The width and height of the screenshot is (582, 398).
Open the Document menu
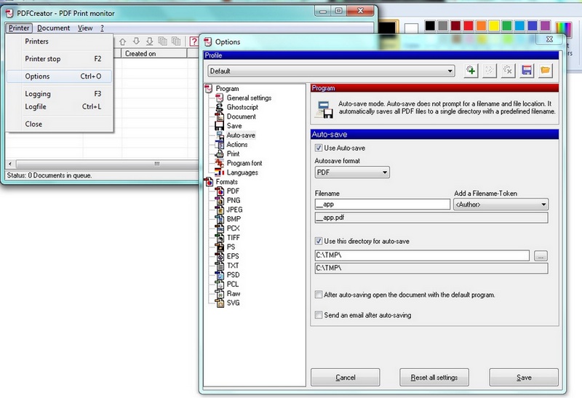(x=54, y=28)
